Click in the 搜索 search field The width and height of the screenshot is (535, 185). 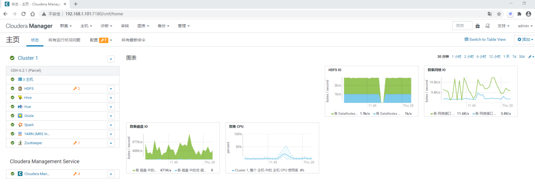coord(462,26)
